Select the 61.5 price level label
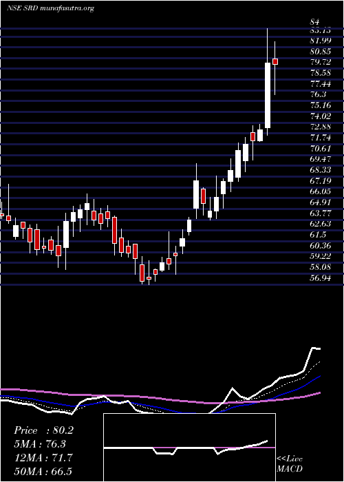Image resolution: width=344 pixels, height=482 pixels. pos(318,235)
